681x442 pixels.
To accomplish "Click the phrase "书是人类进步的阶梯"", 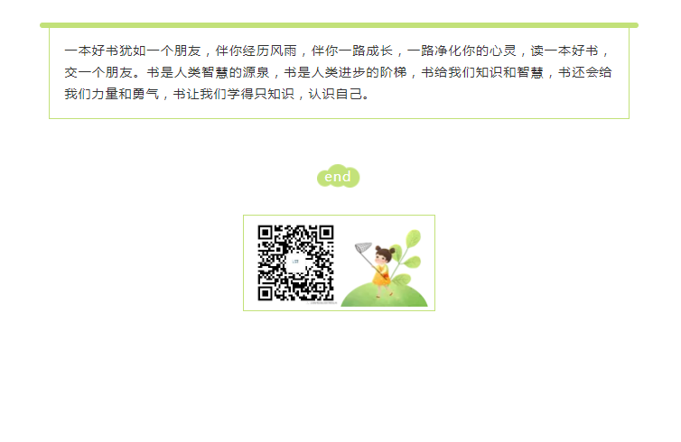I will click(x=345, y=72).
